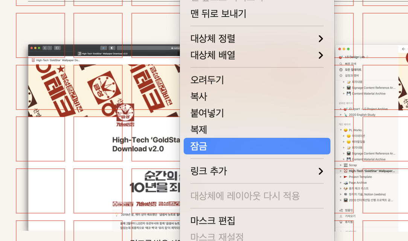The height and width of the screenshot is (241, 408).
Task: Open 해야할일들 page under PL Works
Action: click(x=358, y=142)
